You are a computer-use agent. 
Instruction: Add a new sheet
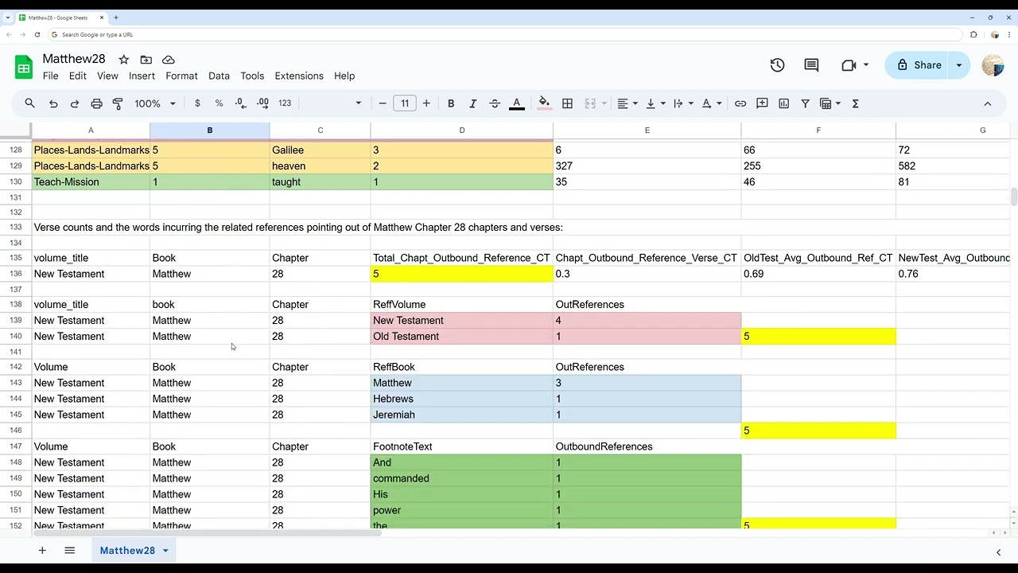pos(42,551)
